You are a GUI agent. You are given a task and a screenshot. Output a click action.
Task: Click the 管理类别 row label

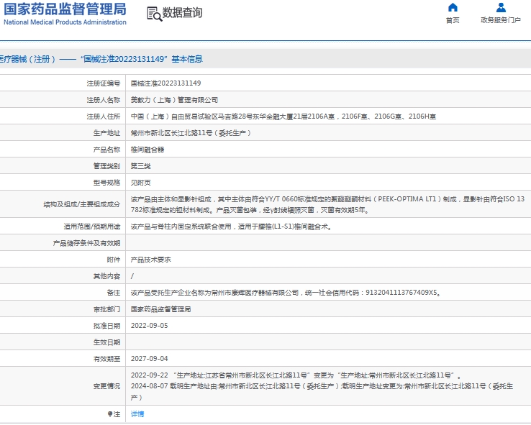tap(106, 166)
